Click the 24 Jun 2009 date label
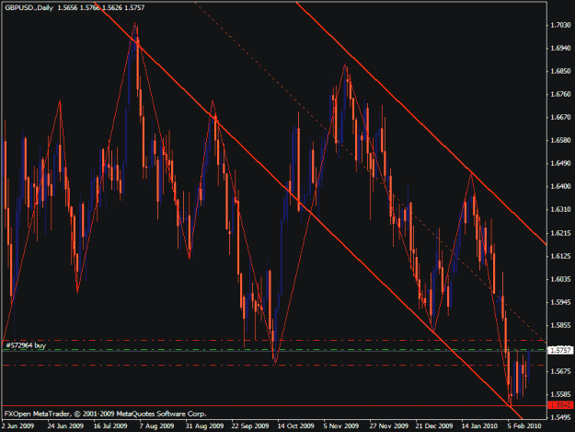Image resolution: width=575 pixels, height=432 pixels. (65, 426)
